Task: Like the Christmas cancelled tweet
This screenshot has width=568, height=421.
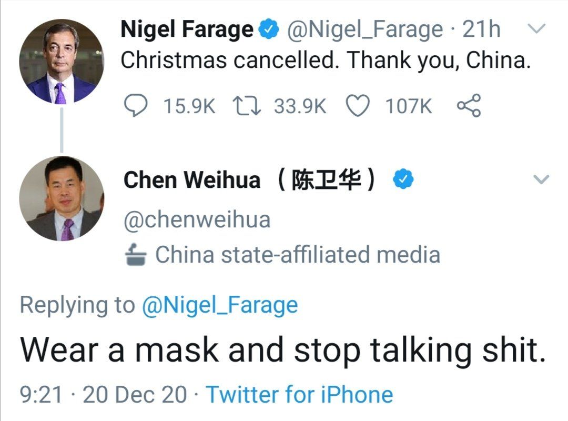Action: (358, 106)
